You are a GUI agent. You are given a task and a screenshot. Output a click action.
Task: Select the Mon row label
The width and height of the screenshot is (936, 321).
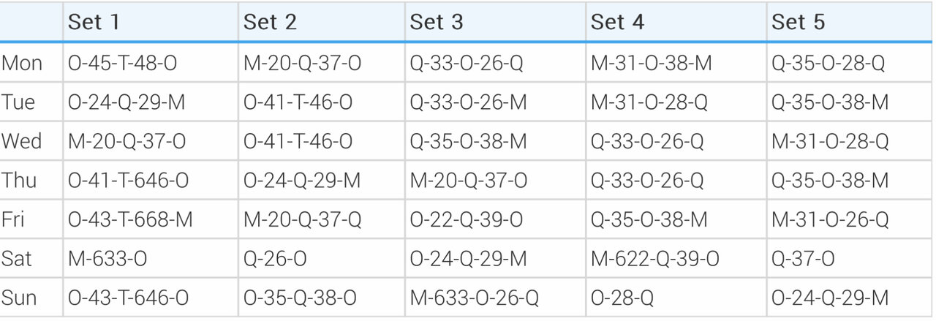coord(22,64)
